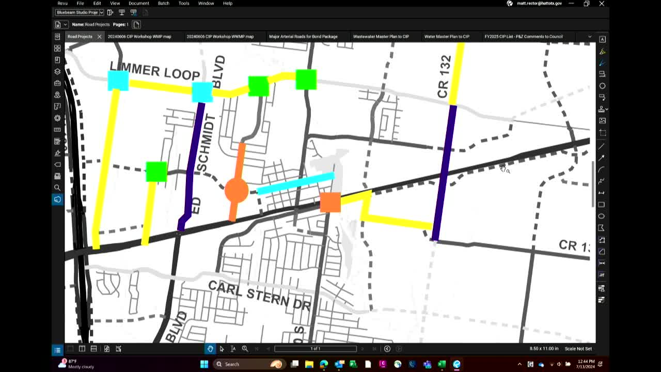Click the Search magnifier in left sidebar
The height and width of the screenshot is (372, 661).
57,188
